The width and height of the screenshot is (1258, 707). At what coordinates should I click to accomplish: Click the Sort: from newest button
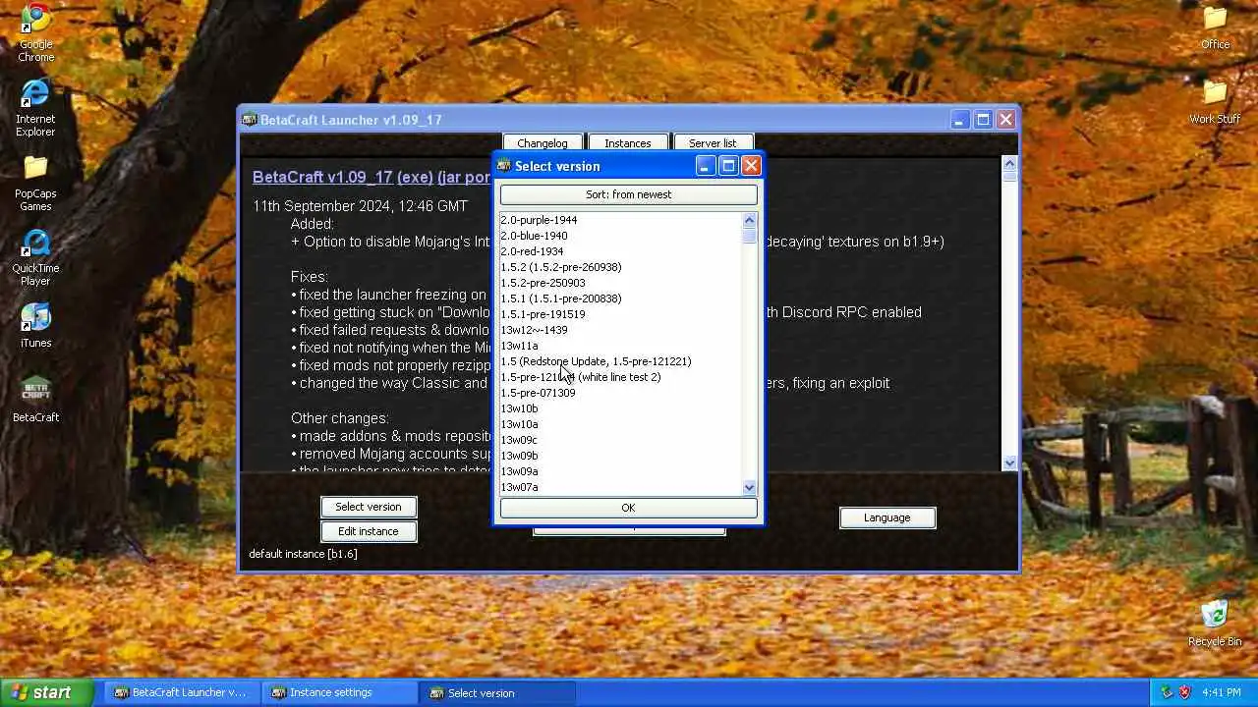point(629,194)
